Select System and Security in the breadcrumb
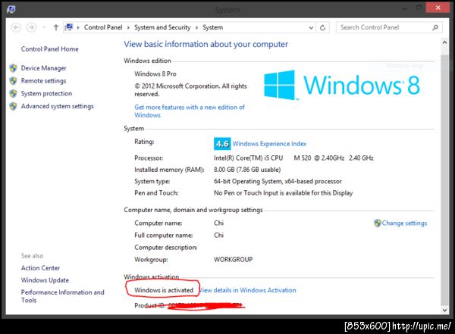 pos(162,27)
